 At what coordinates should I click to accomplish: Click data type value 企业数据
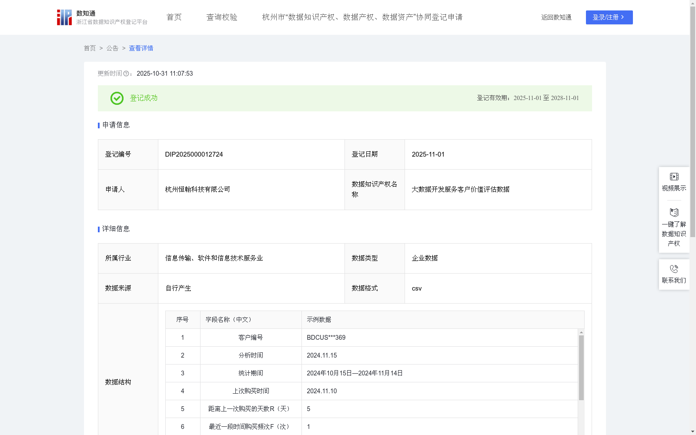pos(425,258)
